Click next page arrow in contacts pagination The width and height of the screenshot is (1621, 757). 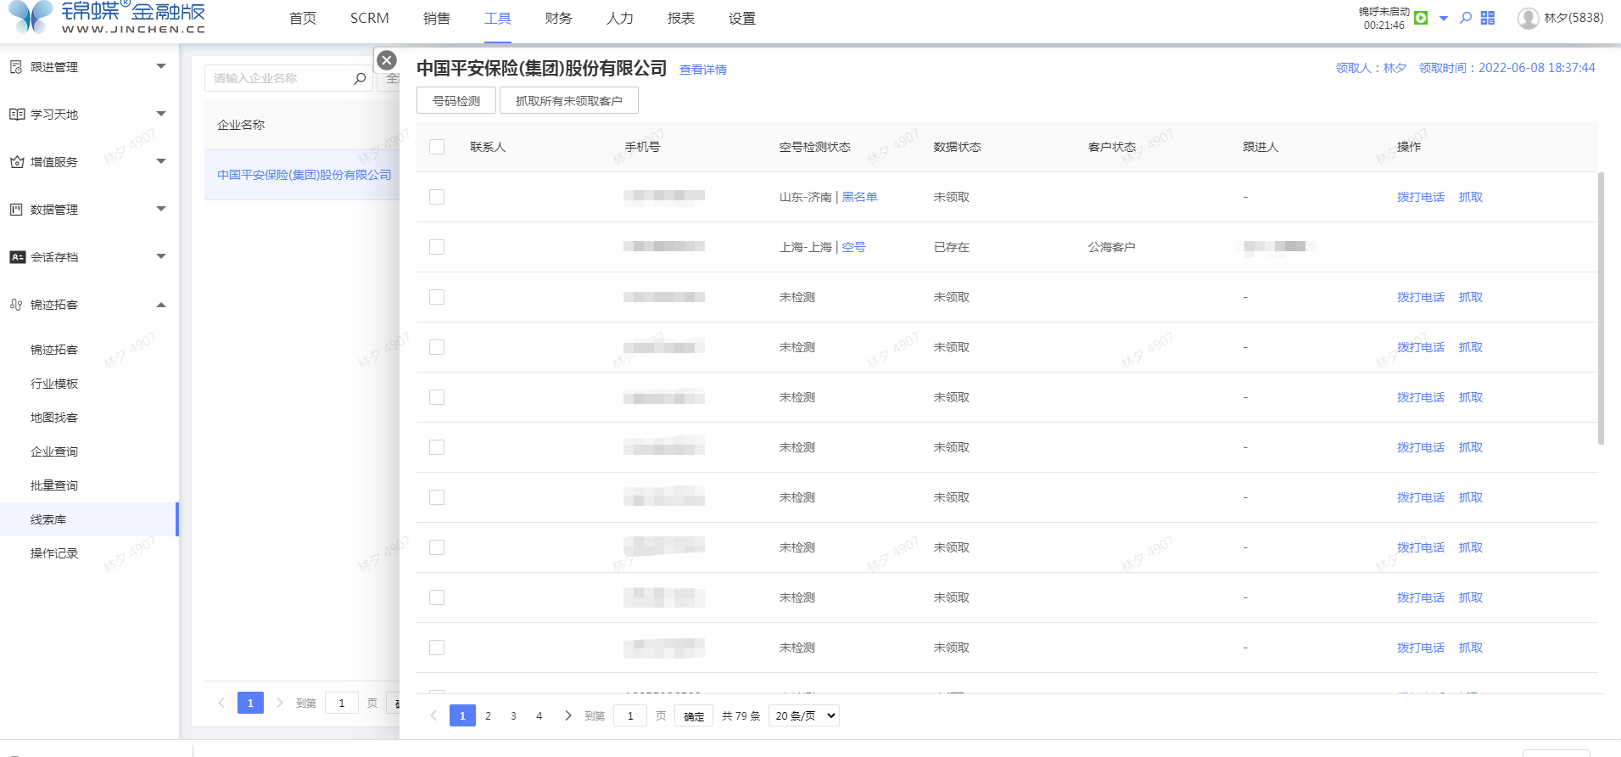click(567, 715)
